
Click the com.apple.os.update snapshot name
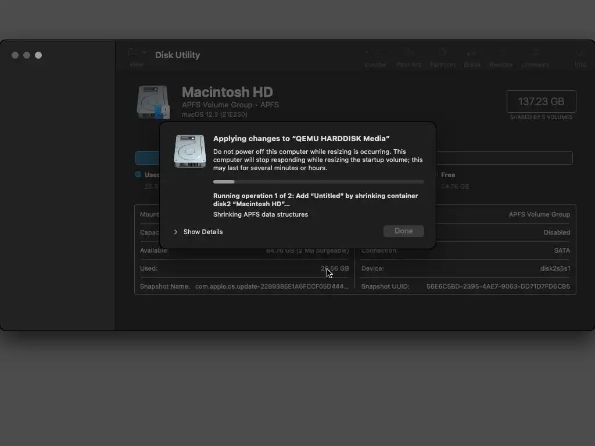point(272,286)
